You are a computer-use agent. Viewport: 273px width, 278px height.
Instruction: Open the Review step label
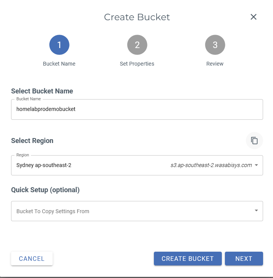(215, 64)
